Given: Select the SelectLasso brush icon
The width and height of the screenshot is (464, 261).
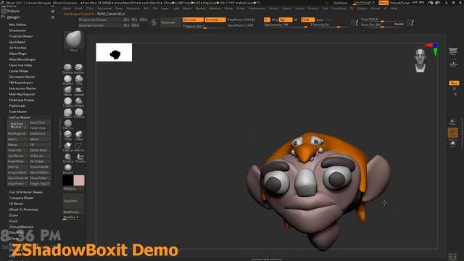Looking at the screenshot, I should coord(79,146).
